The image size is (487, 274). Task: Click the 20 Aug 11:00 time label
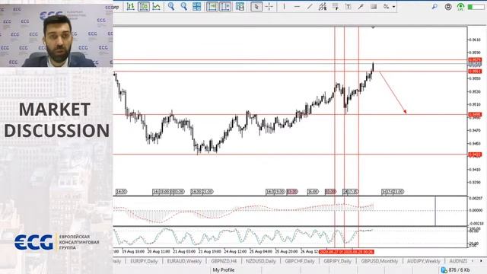[x=159, y=251]
